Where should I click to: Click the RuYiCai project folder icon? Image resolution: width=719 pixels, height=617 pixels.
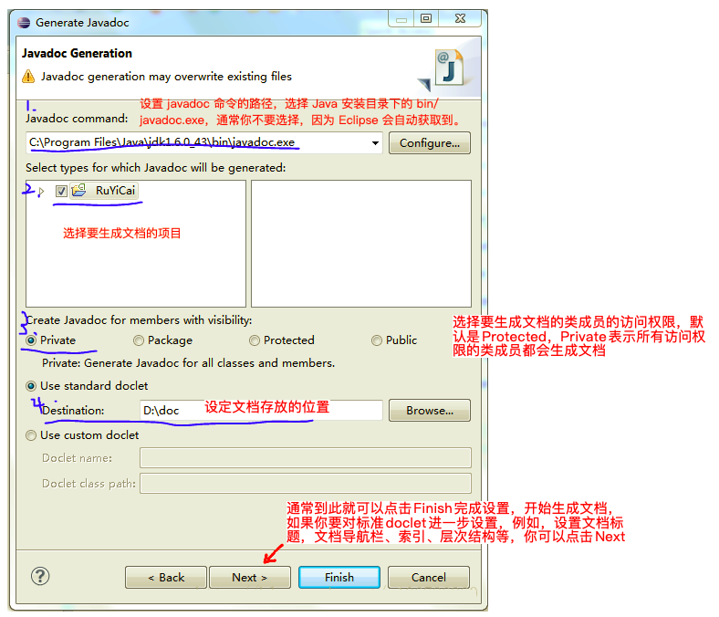(78, 191)
